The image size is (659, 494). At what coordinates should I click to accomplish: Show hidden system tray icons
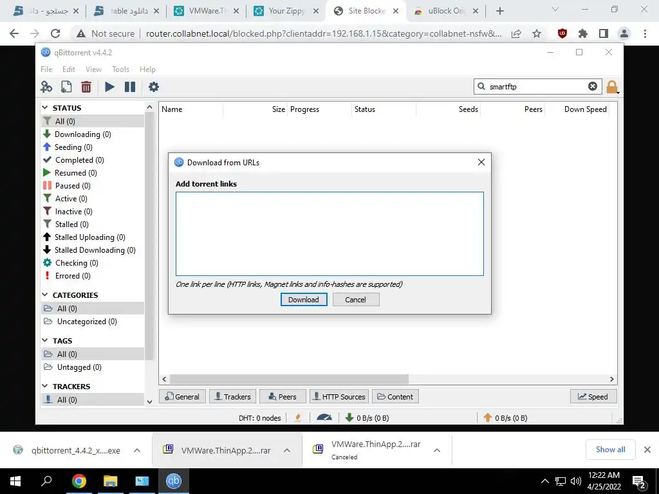(x=544, y=481)
